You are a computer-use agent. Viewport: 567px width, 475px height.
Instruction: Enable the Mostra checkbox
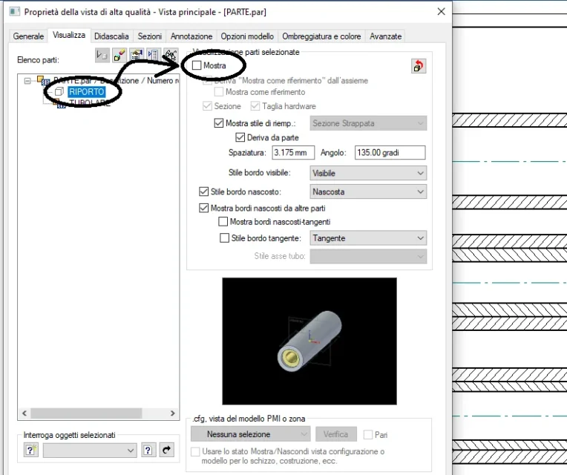(197, 65)
